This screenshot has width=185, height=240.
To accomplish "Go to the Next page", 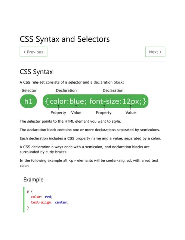I will [x=155, y=52].
